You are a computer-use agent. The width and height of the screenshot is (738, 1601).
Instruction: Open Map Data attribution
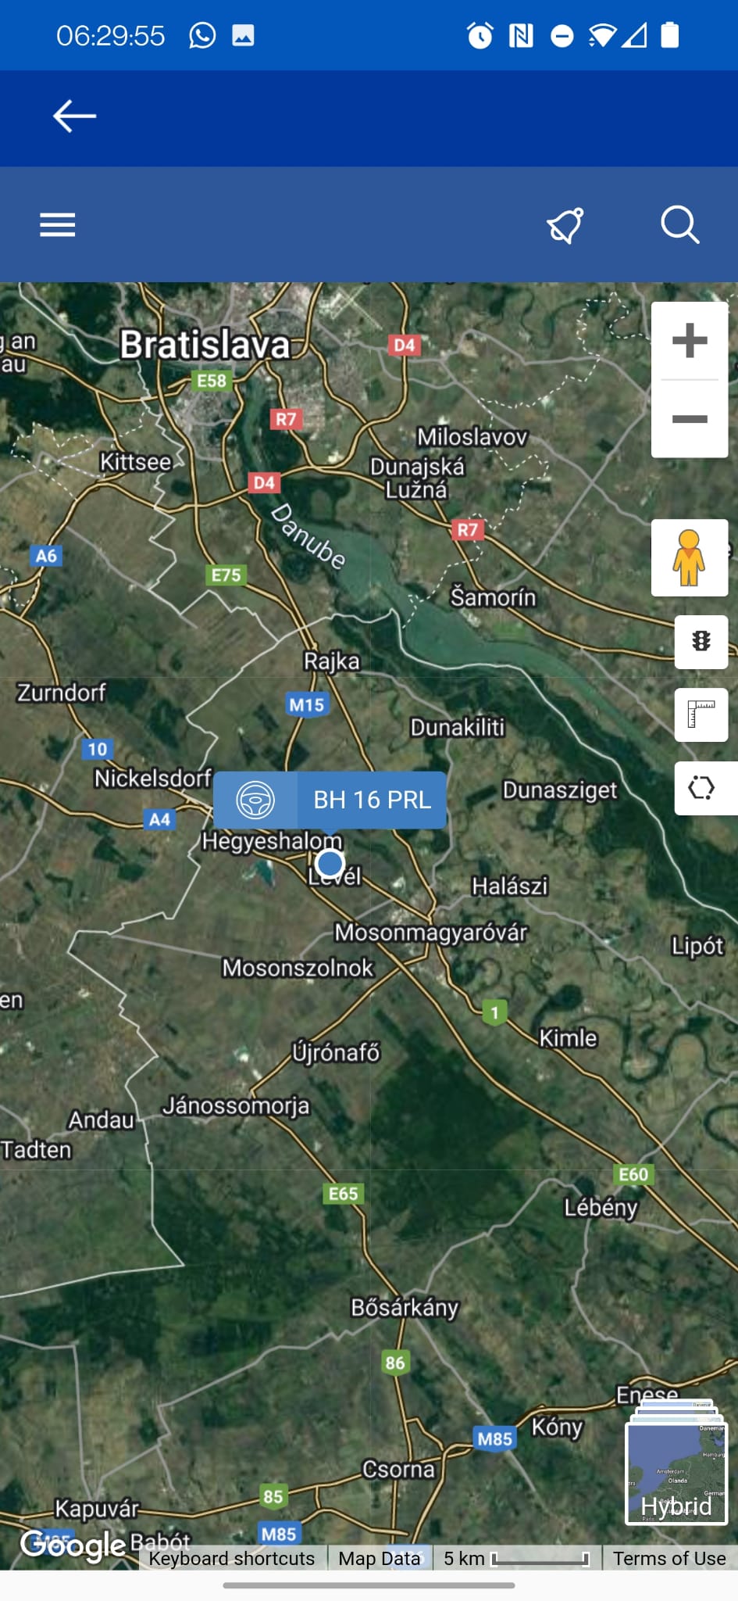pyautogui.click(x=380, y=1558)
